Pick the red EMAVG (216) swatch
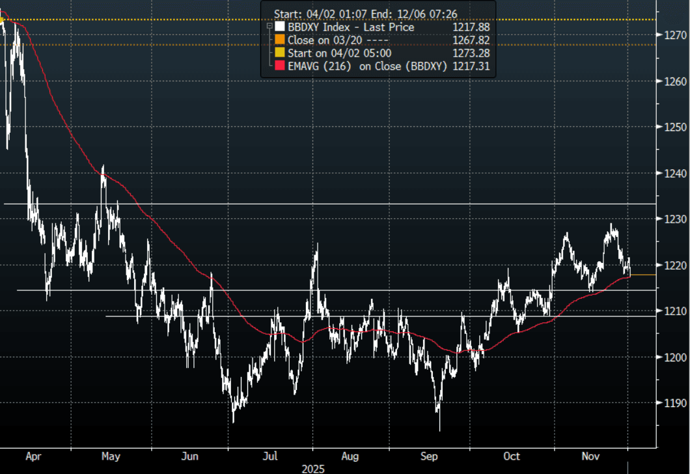 pyautogui.click(x=279, y=66)
